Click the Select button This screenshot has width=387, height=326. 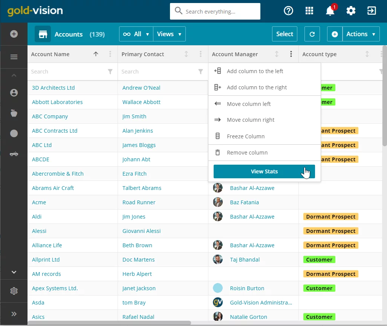pyautogui.click(x=285, y=34)
